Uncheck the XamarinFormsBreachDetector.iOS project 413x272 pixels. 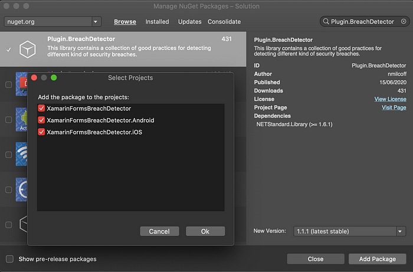click(x=41, y=132)
